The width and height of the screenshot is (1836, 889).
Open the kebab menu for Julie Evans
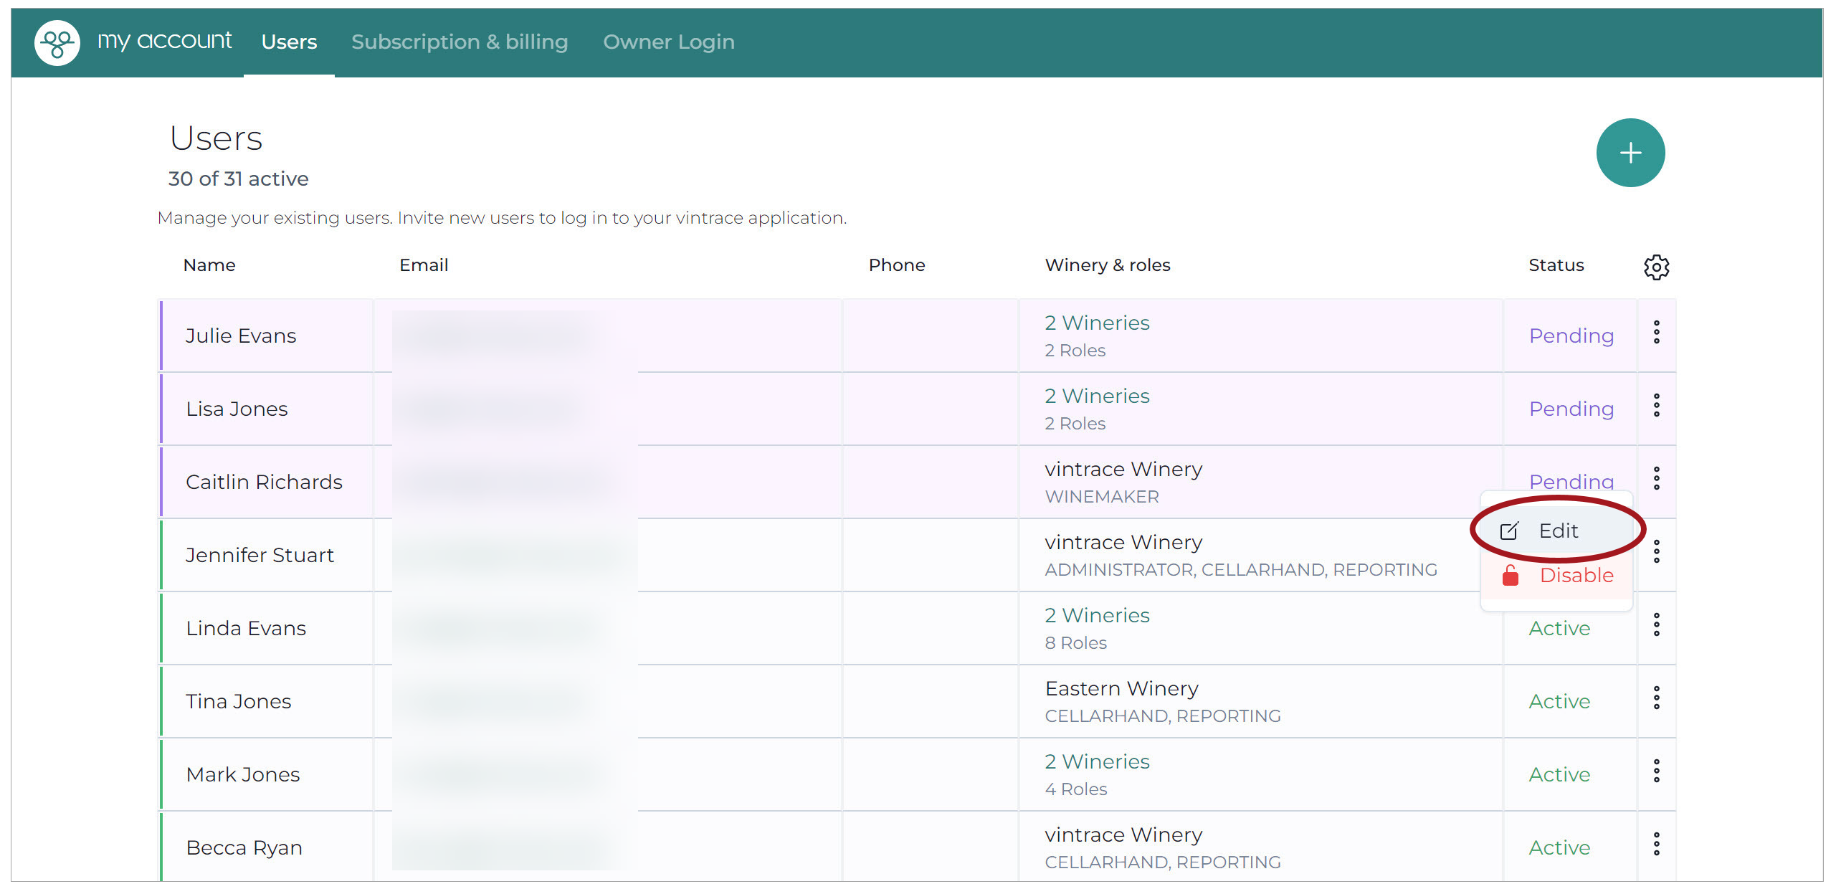click(x=1656, y=333)
